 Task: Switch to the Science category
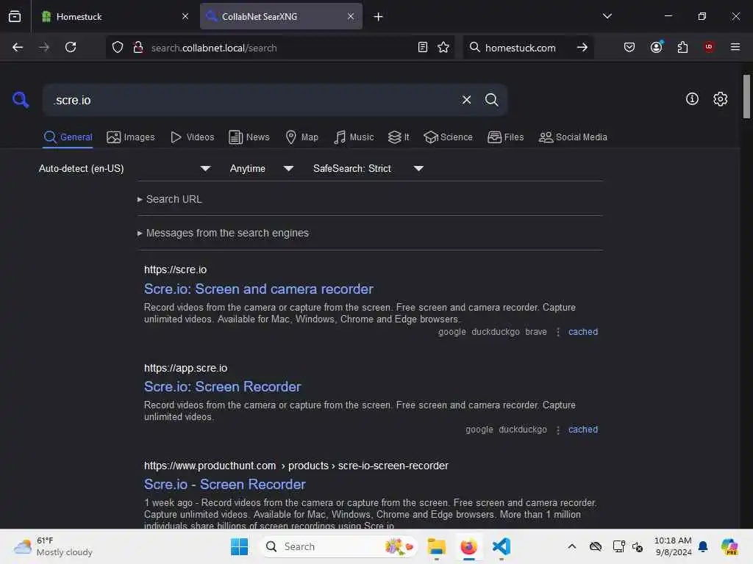(448, 137)
